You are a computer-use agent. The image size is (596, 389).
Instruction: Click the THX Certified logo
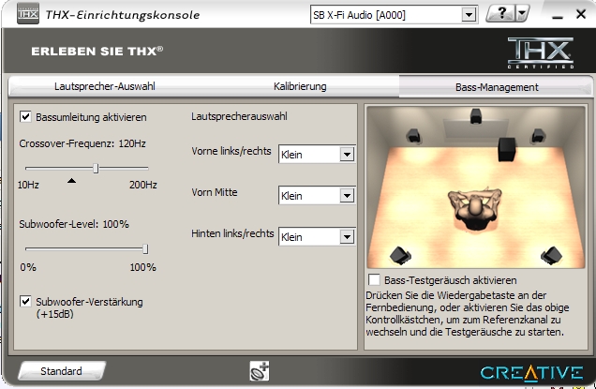[x=541, y=52]
